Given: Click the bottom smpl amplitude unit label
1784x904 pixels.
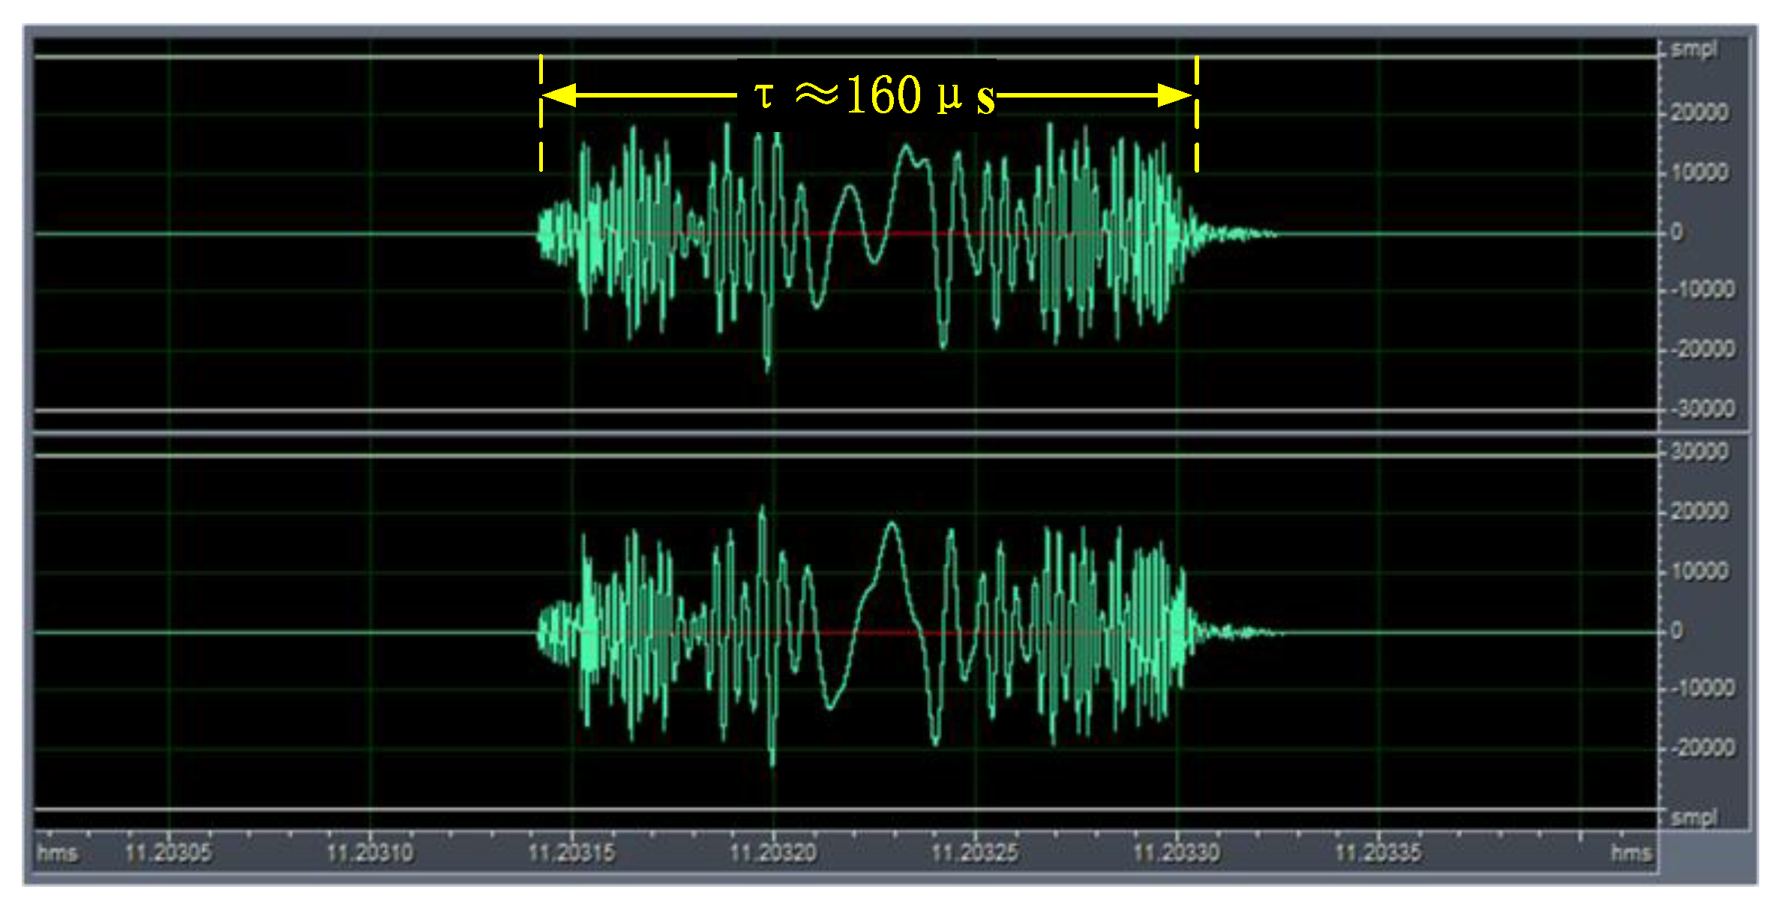Looking at the screenshot, I should pyautogui.click(x=1694, y=817).
